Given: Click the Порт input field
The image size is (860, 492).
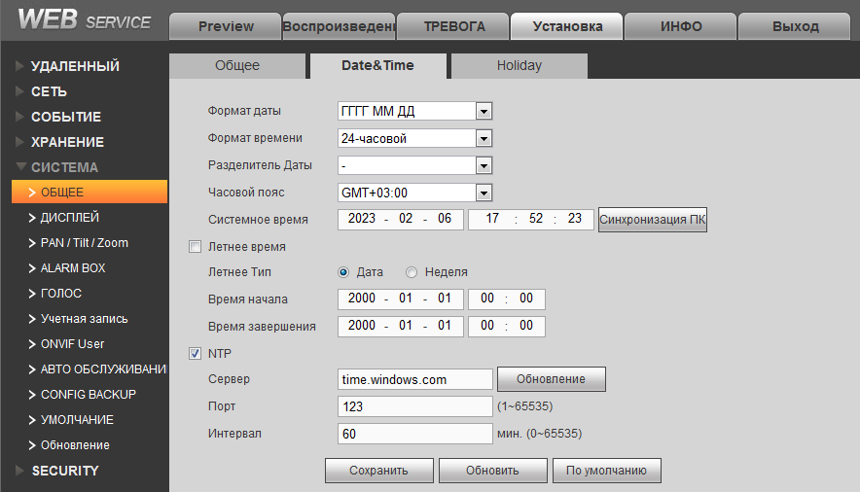Looking at the screenshot, I should coord(414,406).
